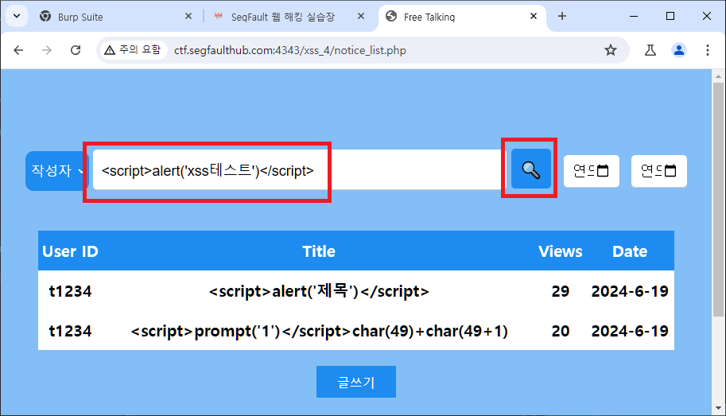Close the Burp Suite tab

188,16
